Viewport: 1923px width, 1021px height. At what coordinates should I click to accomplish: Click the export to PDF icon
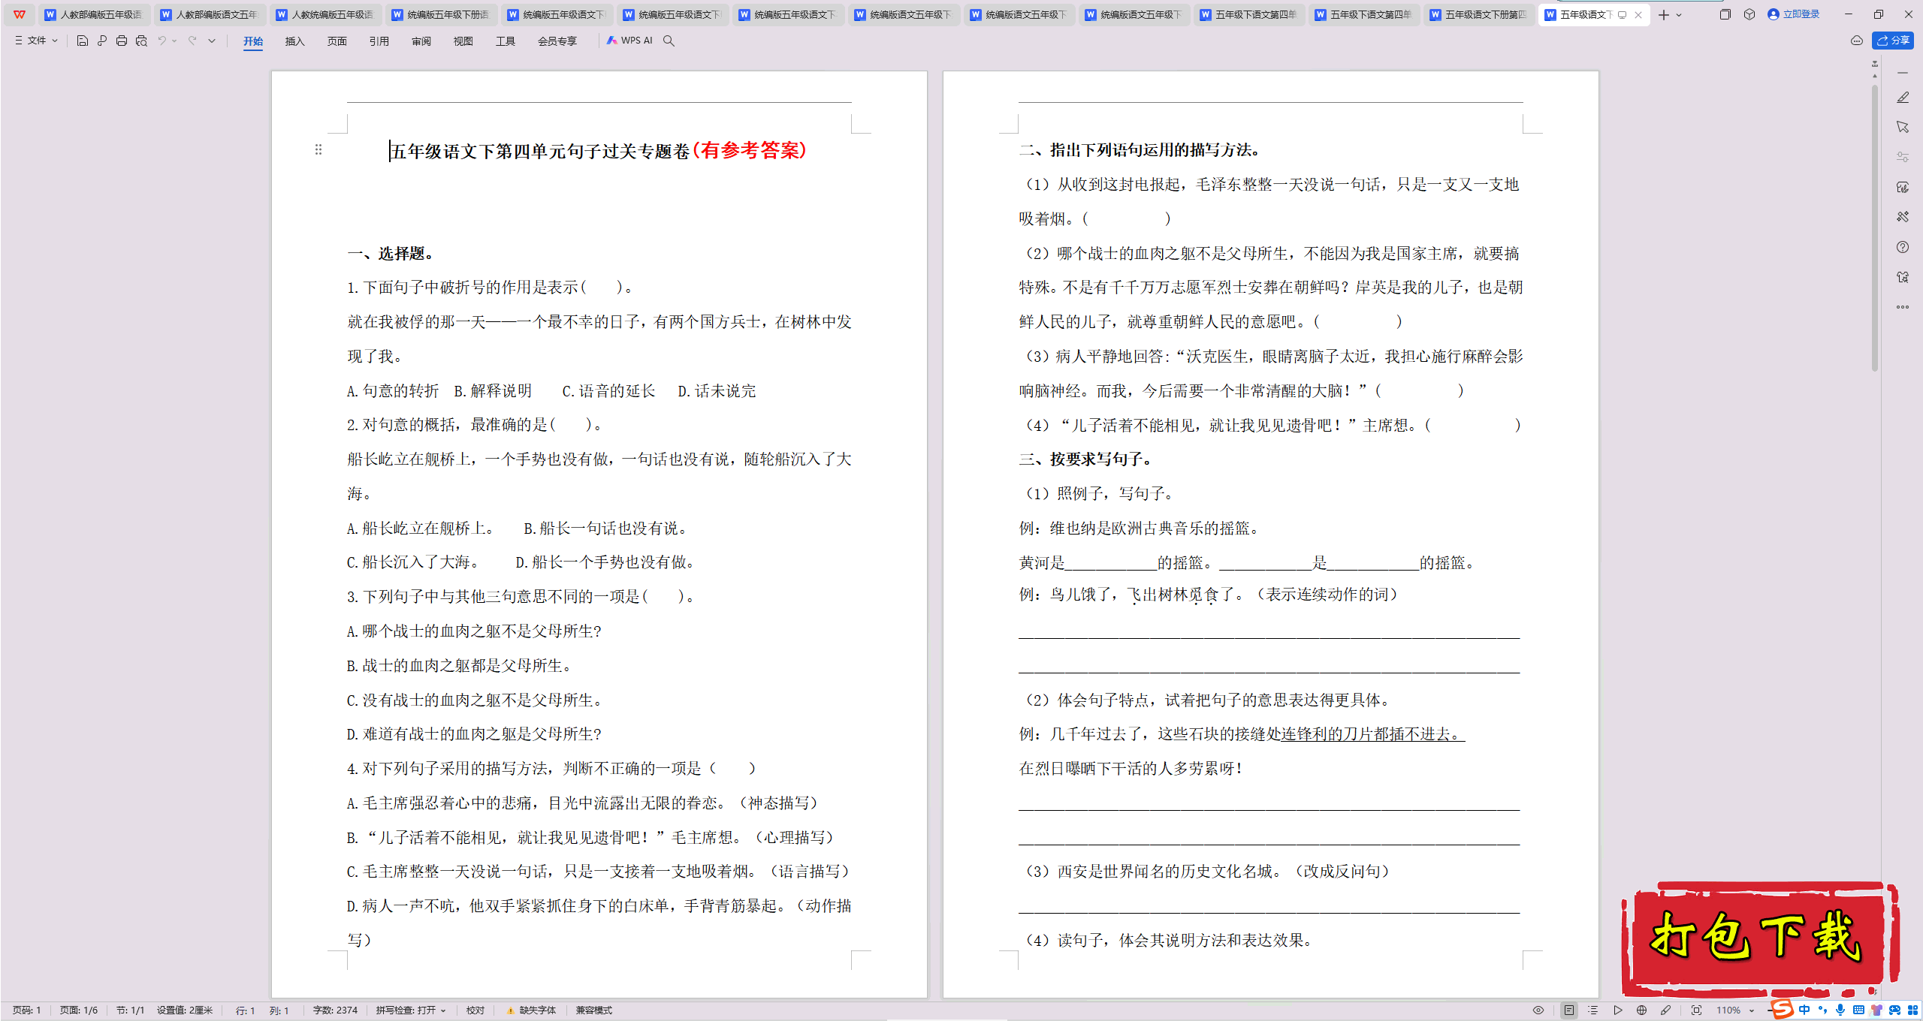102,41
